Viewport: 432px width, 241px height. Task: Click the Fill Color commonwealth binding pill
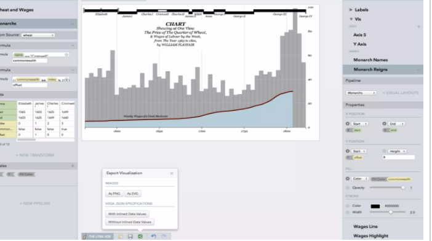coord(391,179)
